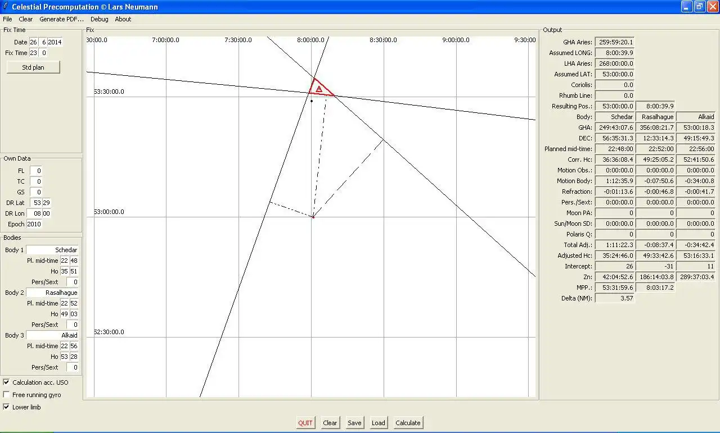Toggle the Lower limb checkbox
Image resolution: width=720 pixels, height=433 pixels.
click(6, 407)
